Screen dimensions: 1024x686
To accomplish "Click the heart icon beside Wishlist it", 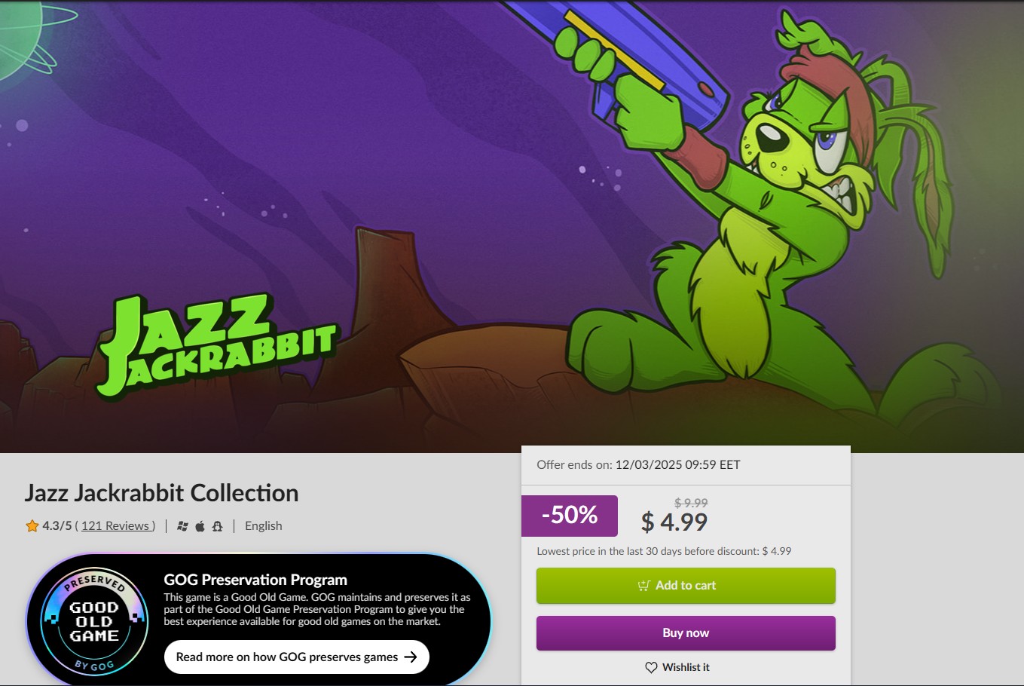I will click(x=651, y=667).
